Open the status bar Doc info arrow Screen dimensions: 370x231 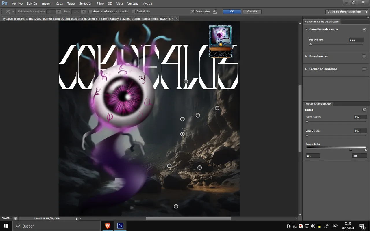coord(77,219)
